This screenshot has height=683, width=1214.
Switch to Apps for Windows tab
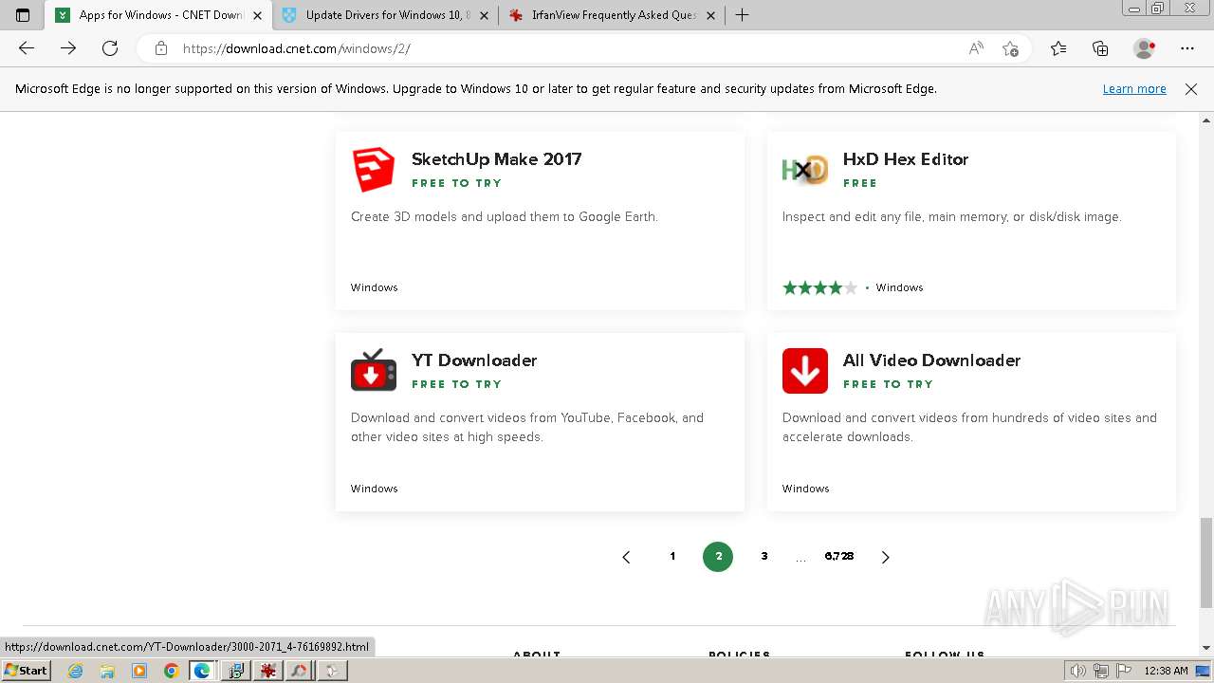157,15
